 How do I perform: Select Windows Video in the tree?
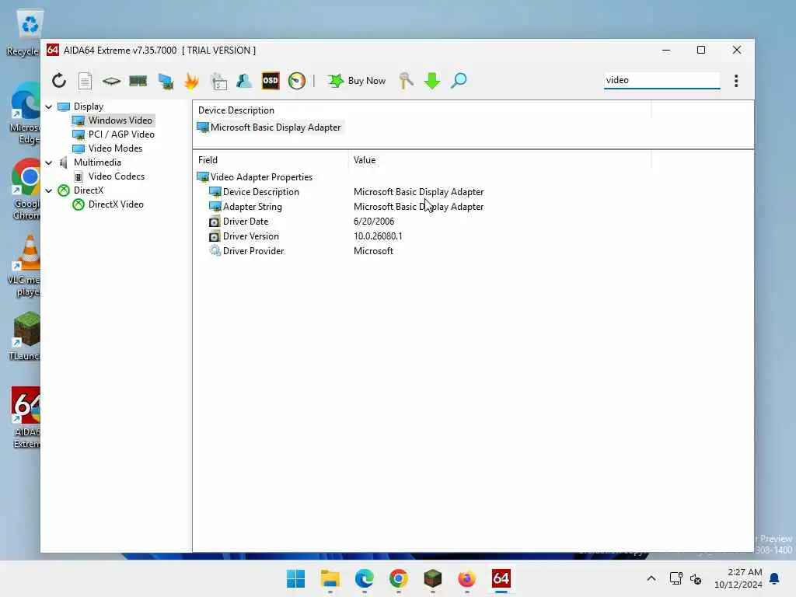120,120
